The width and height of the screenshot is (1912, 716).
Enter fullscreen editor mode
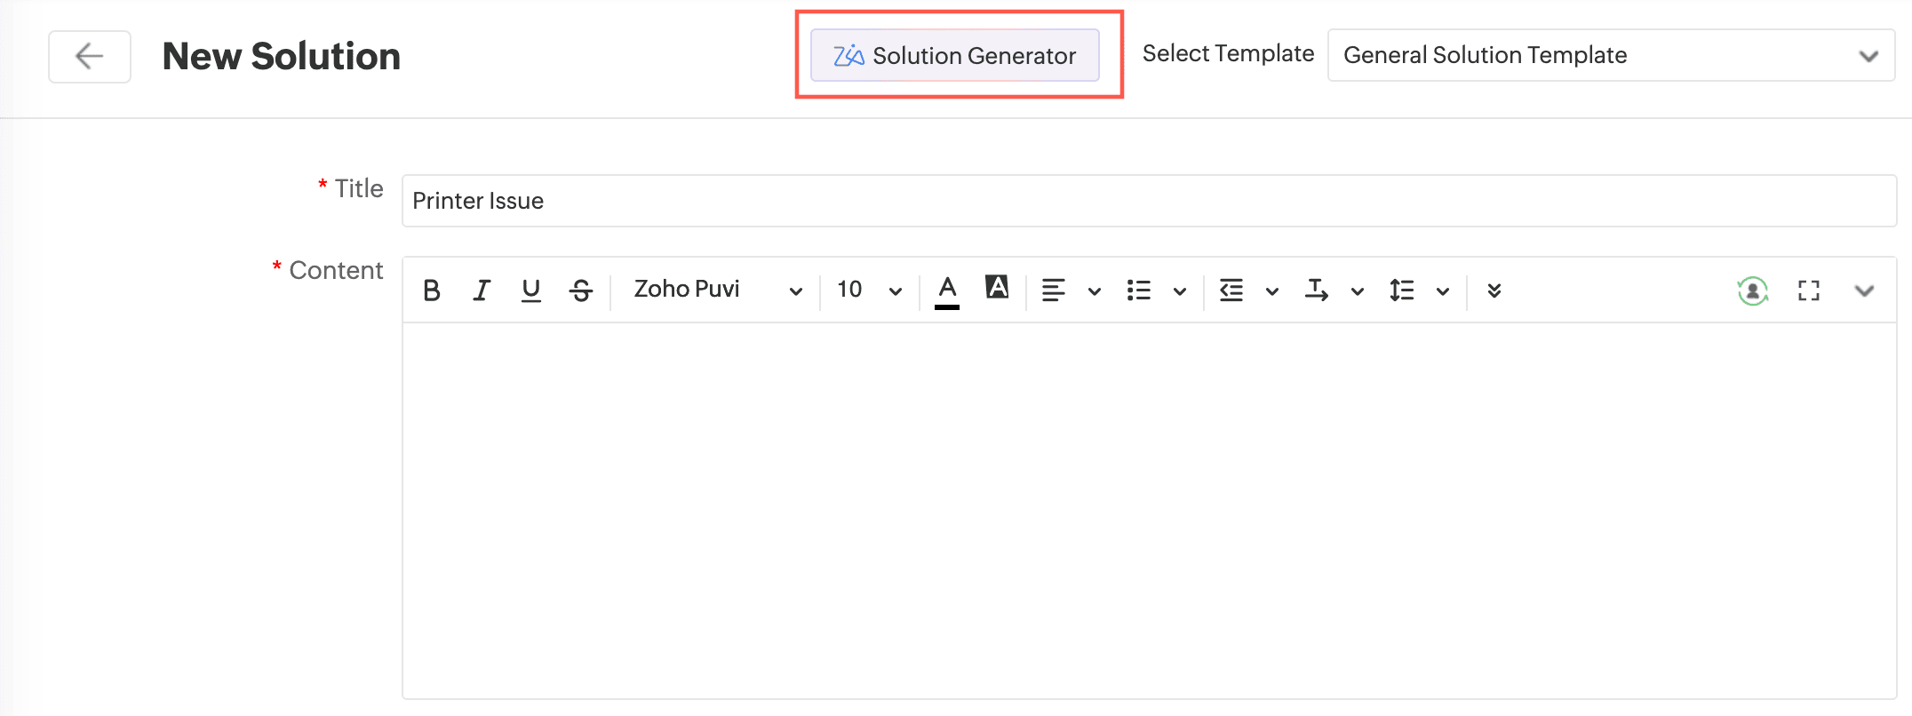pyautogui.click(x=1809, y=290)
